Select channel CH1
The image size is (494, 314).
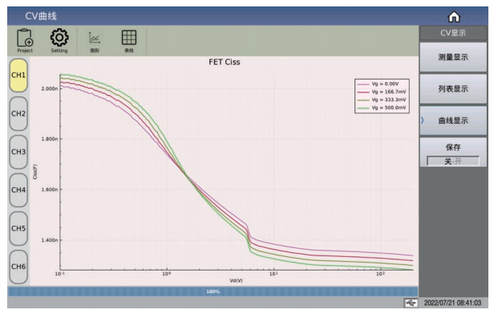[18, 75]
